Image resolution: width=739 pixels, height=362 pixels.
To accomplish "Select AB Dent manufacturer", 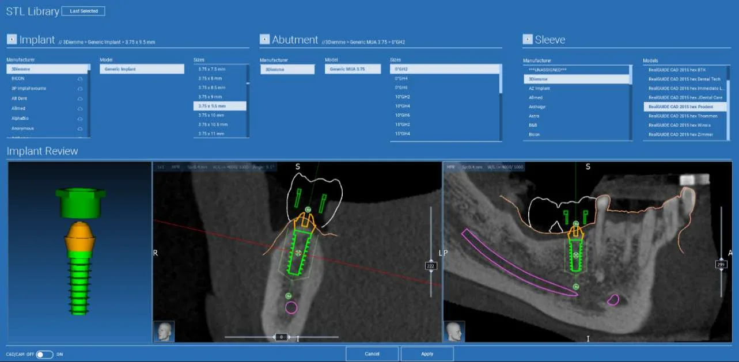I will 46,98.
